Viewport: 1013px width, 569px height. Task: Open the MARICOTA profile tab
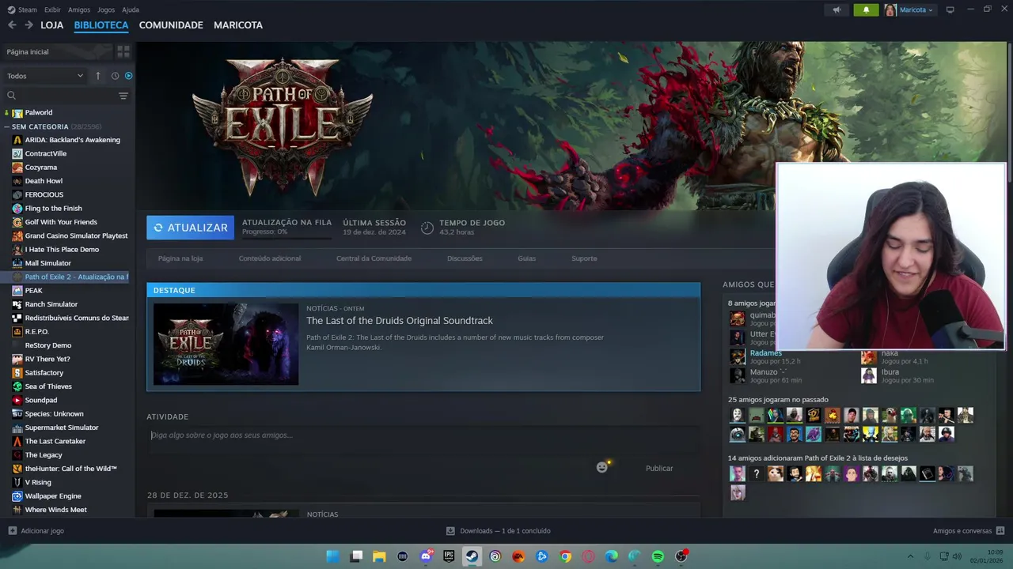tap(238, 25)
